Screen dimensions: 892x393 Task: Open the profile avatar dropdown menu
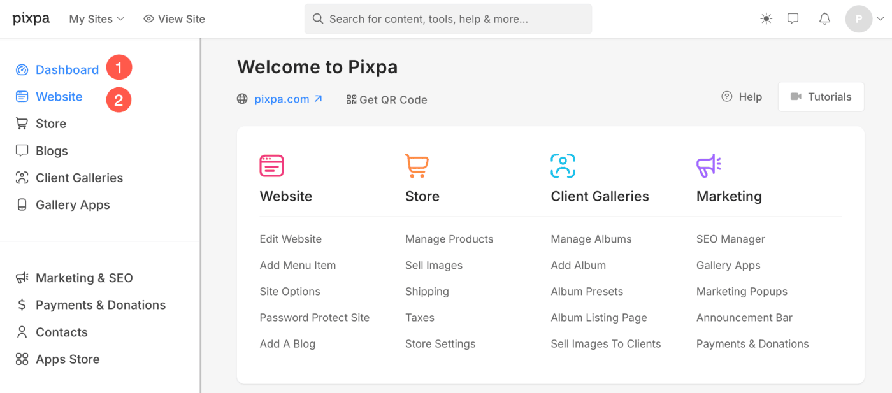point(865,19)
